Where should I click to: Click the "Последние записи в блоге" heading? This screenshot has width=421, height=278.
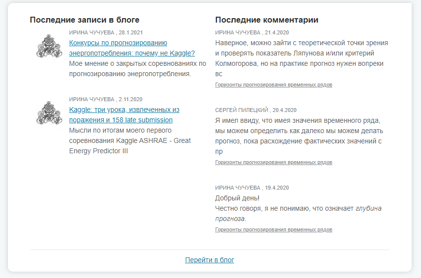85,20
